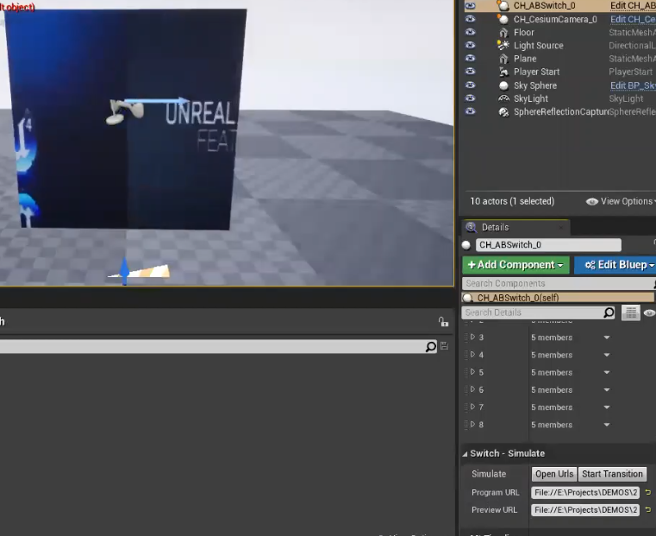Viewport: 656px width, 536px height.
Task: Select the Sky Sphere row in outliner
Action: [x=559, y=85]
